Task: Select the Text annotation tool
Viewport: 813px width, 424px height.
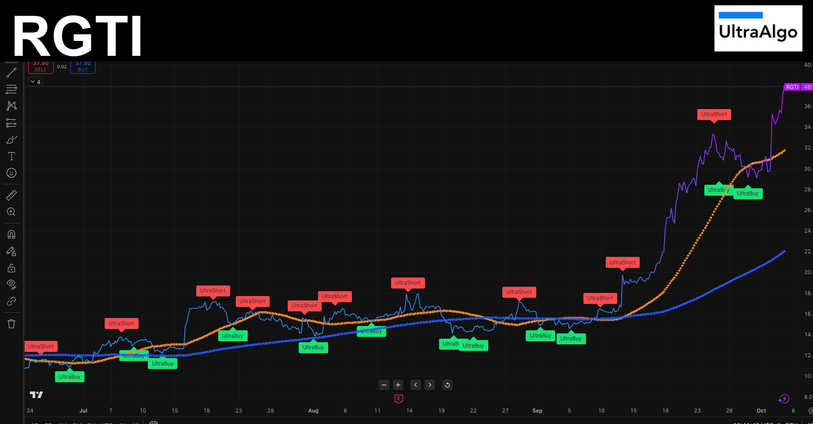Action: 11,156
